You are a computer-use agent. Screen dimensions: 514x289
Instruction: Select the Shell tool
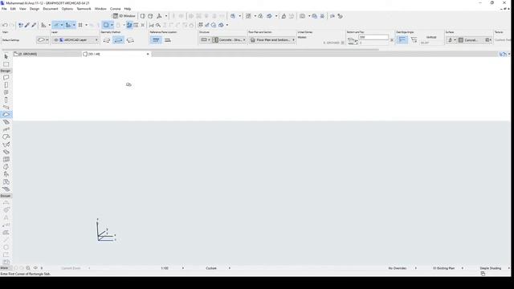click(x=6, y=144)
